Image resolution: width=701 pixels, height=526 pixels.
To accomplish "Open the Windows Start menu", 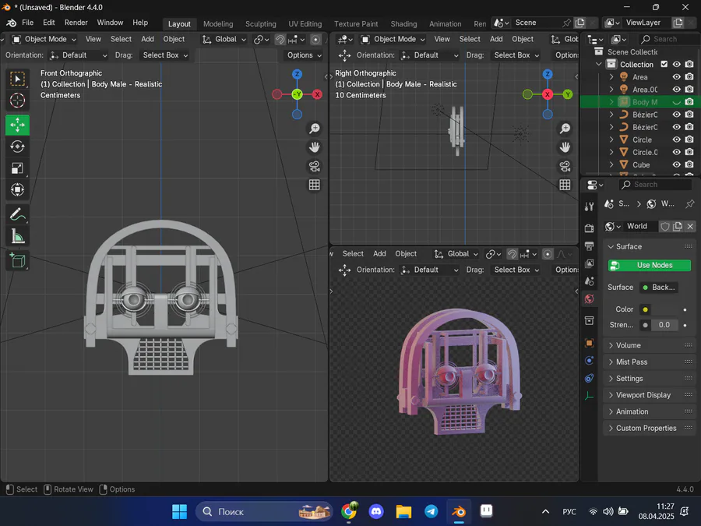I will (180, 511).
